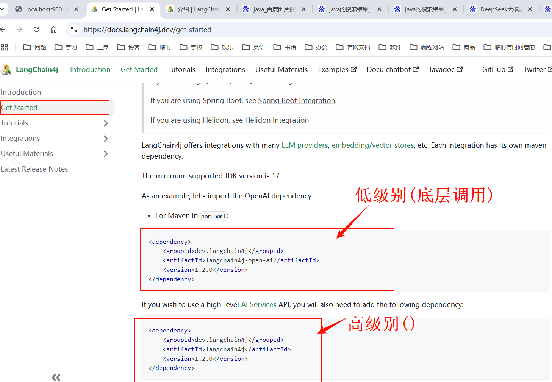Open the 办公 bookmark folder
The image size is (552, 382).
coord(316,47)
